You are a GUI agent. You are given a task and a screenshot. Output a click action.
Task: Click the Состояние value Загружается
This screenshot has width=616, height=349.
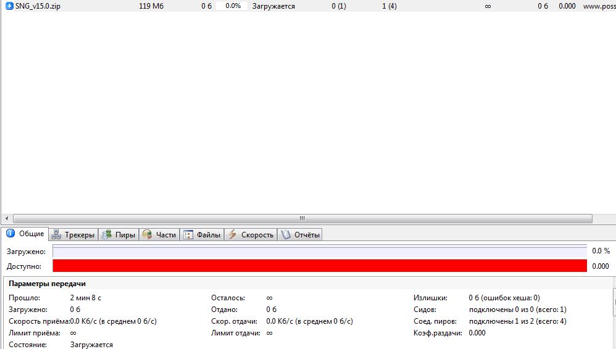[91, 345]
